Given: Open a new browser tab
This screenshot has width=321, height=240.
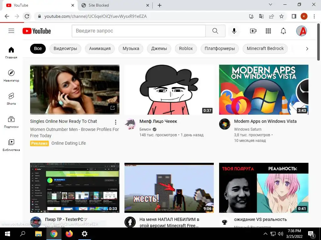Looking at the screenshot, I should (160, 5).
